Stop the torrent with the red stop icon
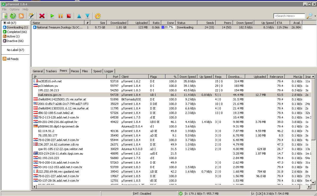This screenshot has width=317, height=196. (x=69, y=16)
